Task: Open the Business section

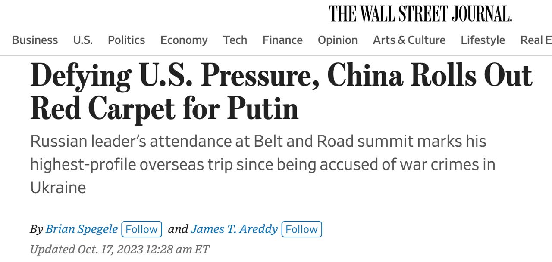Action: pos(35,40)
